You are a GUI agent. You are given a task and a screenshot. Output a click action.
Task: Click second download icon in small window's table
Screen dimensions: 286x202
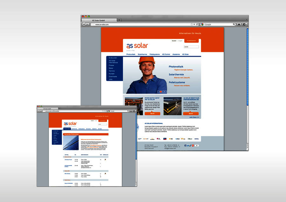[x=105, y=173]
